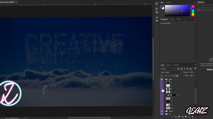Click prevent artboard auto-nesting lock icon
The image size is (213, 119).
point(174,76)
